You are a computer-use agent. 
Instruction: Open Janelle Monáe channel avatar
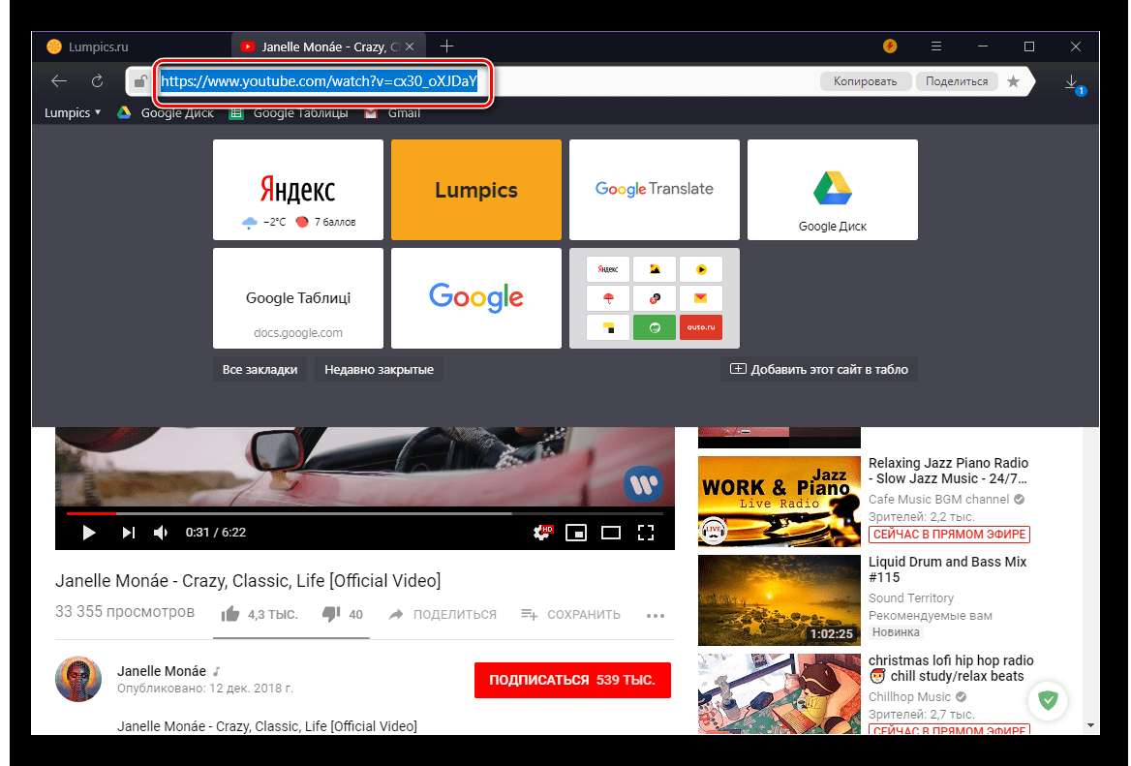coord(78,679)
